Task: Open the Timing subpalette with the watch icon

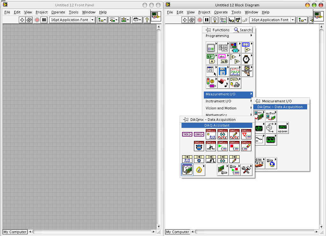Action: click(x=247, y=59)
